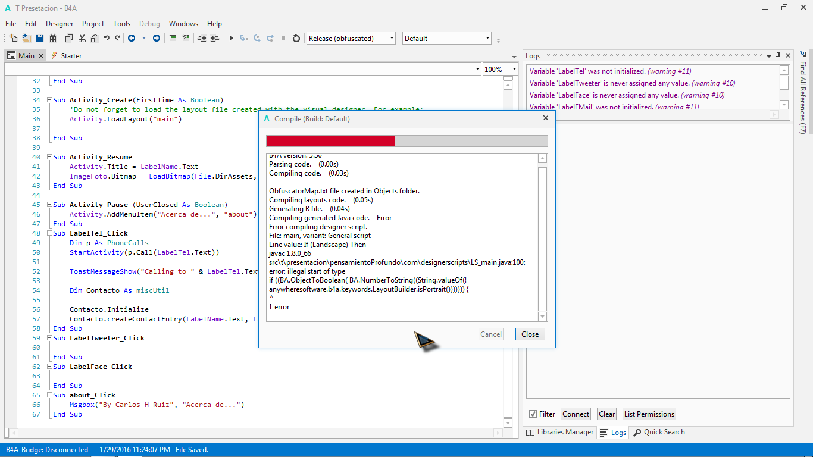The height and width of the screenshot is (457, 813).
Task: Open the 100% zoom dropdown
Action: tap(514, 69)
